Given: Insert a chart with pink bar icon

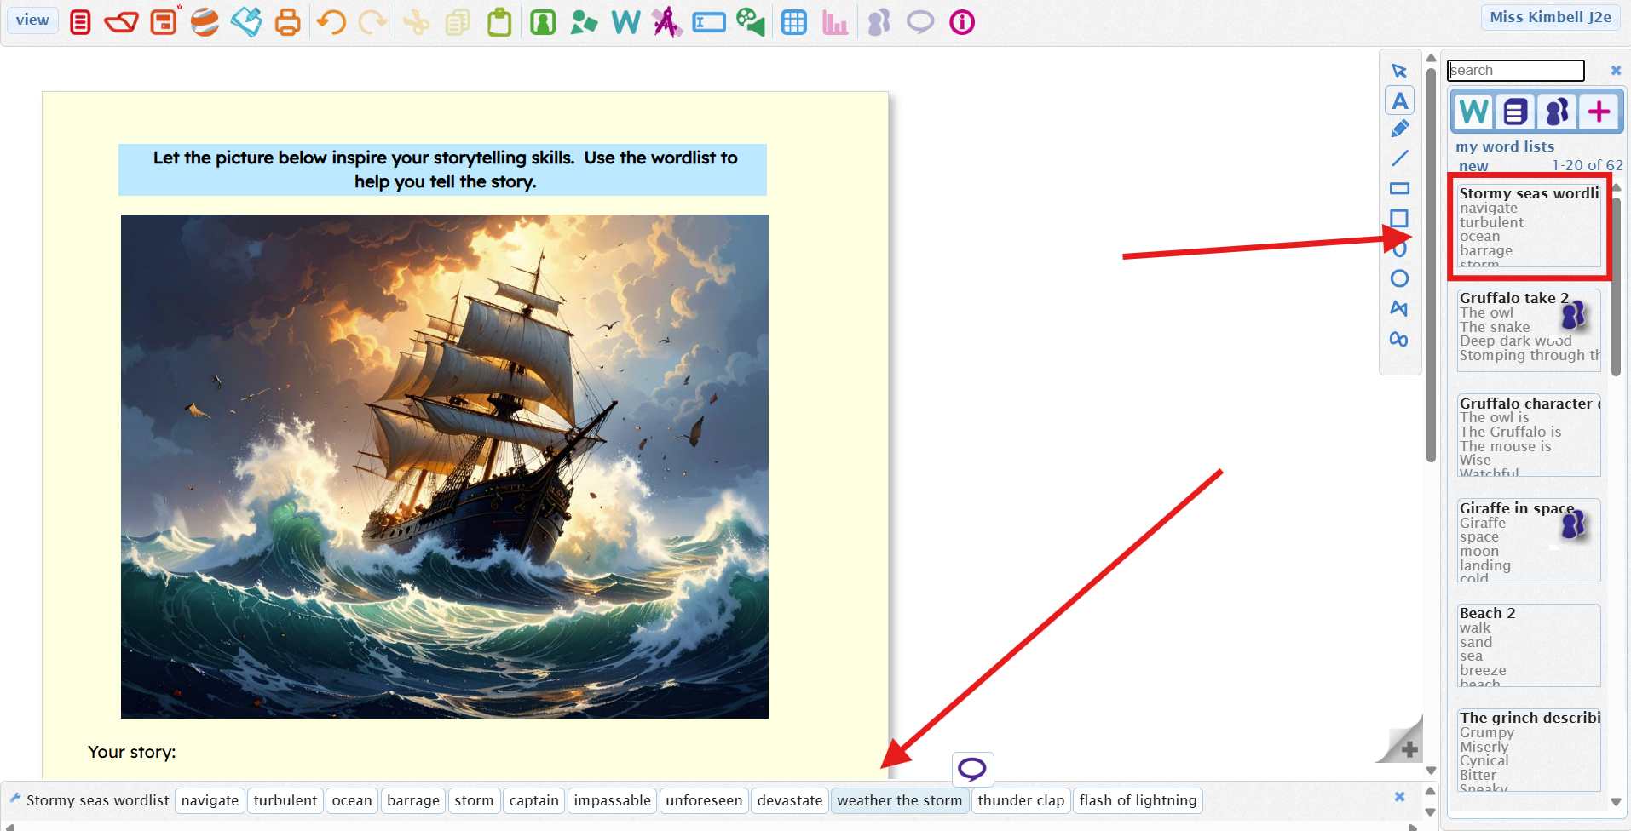Looking at the screenshot, I should pyautogui.click(x=835, y=22).
